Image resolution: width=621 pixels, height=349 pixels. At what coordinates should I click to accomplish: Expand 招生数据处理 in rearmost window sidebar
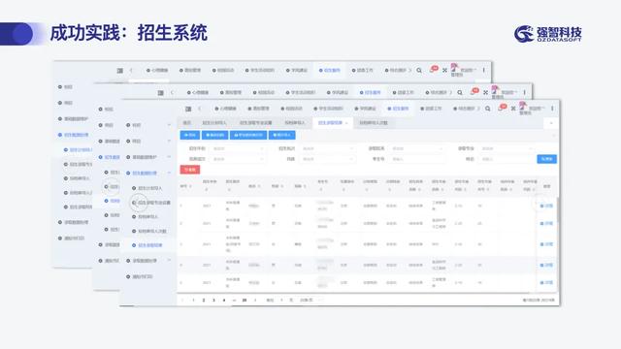pos(74,135)
